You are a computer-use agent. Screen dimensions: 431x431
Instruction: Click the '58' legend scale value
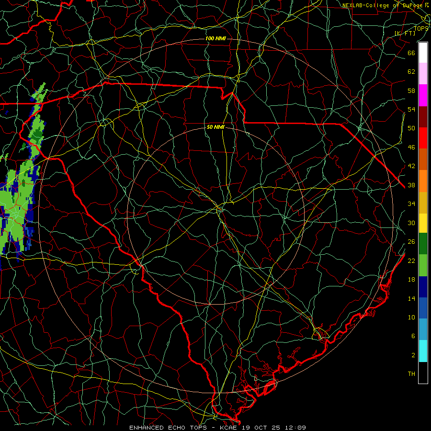coord(411,91)
